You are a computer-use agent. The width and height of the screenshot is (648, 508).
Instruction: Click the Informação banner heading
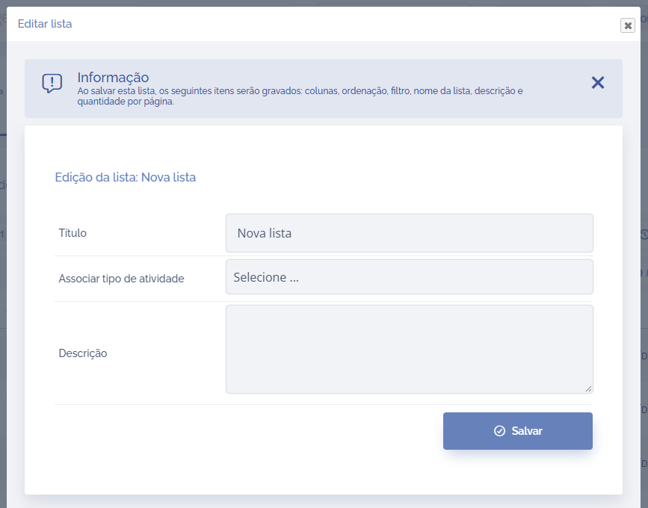coord(113,78)
